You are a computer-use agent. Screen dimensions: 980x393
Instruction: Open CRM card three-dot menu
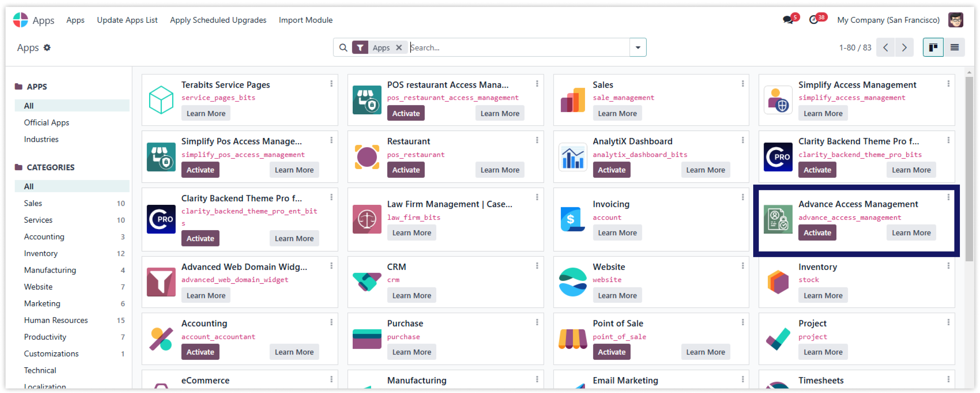point(537,266)
